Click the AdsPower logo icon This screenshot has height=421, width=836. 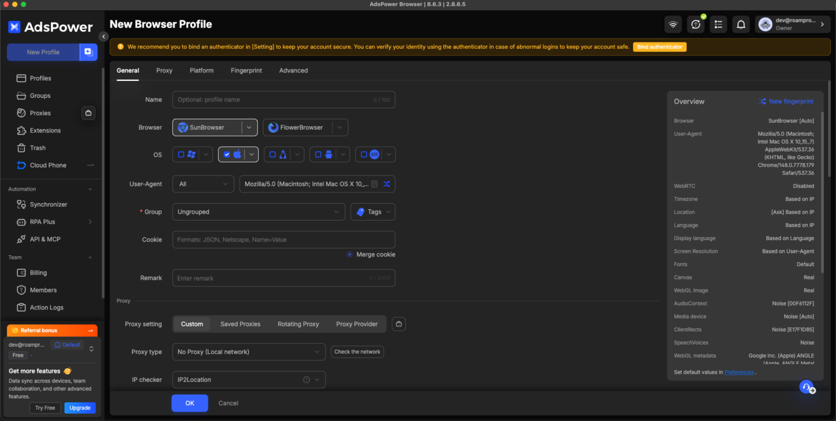[x=14, y=27]
